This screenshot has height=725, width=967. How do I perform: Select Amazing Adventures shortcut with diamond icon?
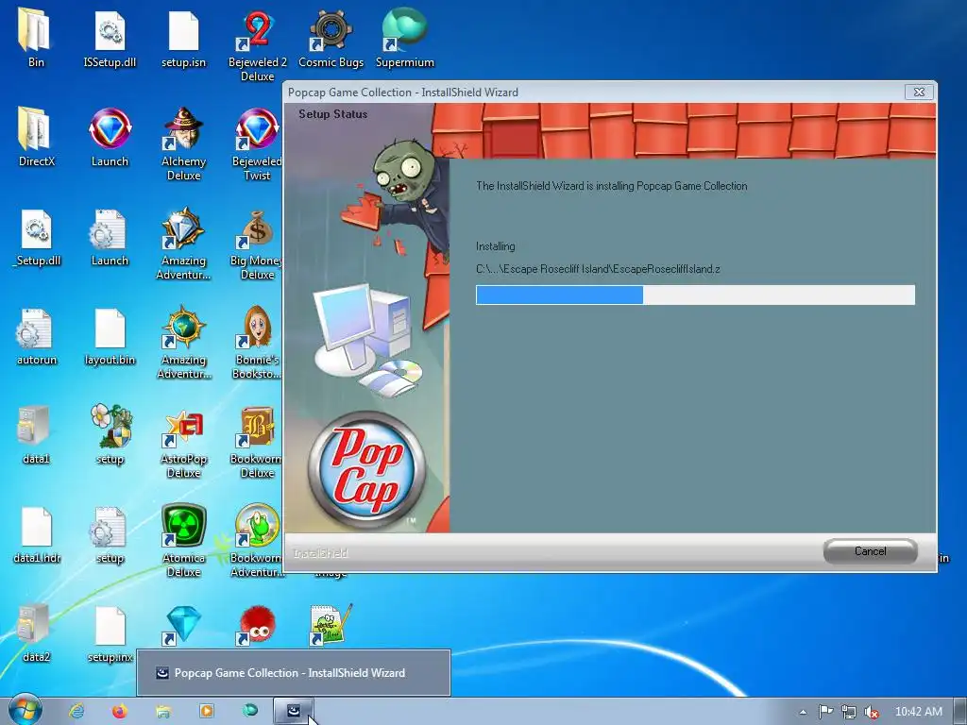click(x=183, y=244)
